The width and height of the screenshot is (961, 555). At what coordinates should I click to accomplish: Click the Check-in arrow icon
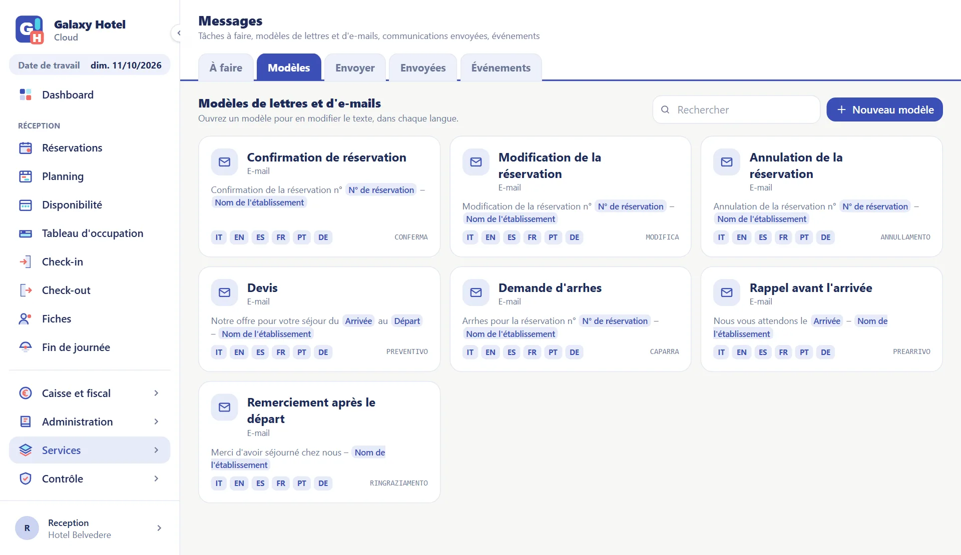(26, 262)
